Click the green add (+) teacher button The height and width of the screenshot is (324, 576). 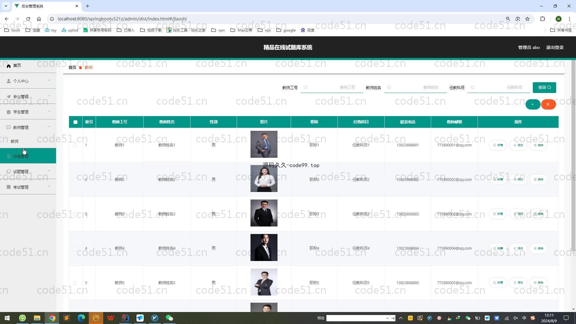533,104
